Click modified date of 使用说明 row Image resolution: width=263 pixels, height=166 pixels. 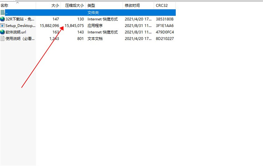pos(138,39)
